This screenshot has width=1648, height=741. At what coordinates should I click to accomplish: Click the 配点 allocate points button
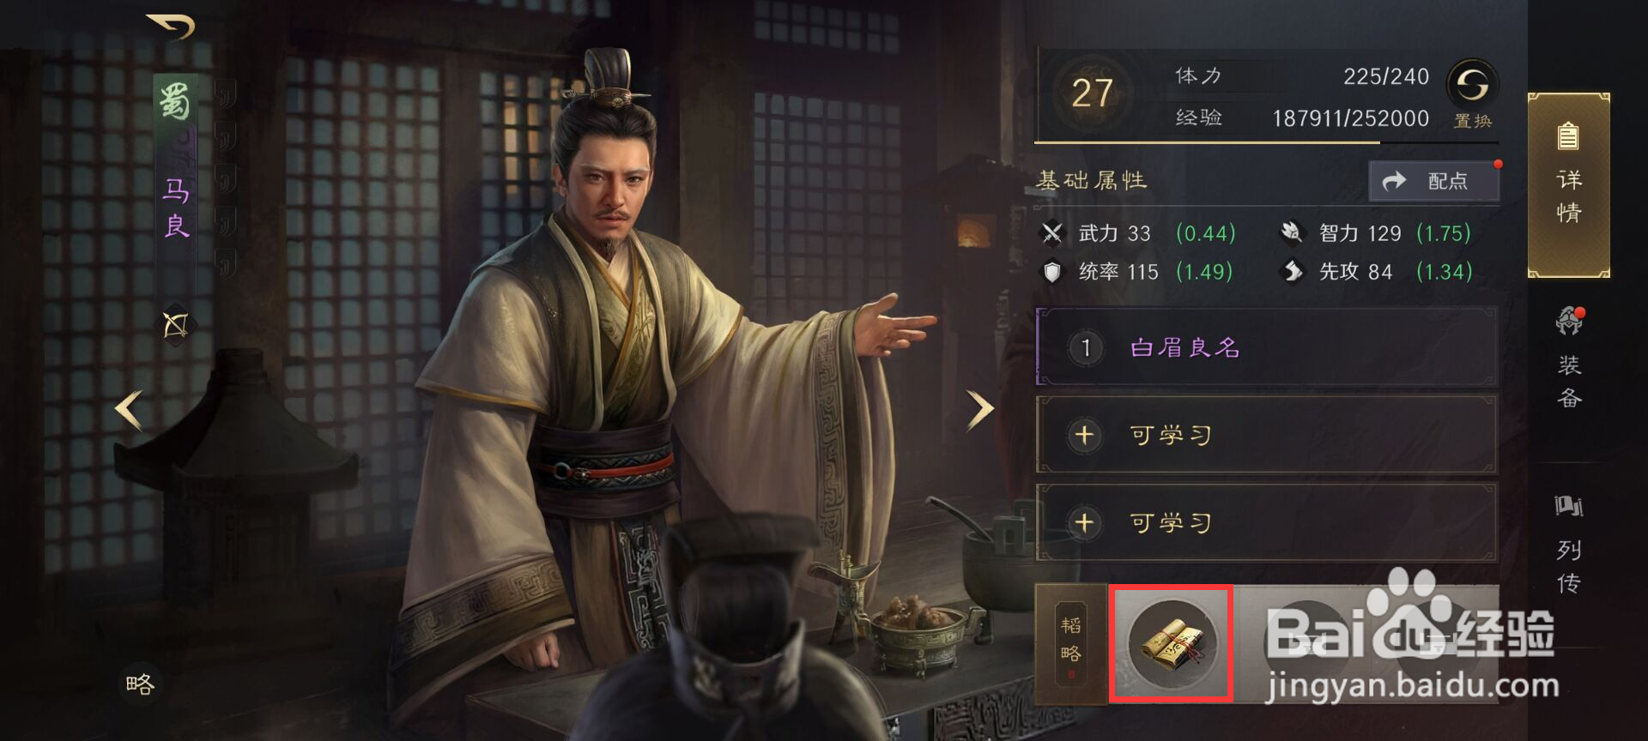(x=1433, y=181)
